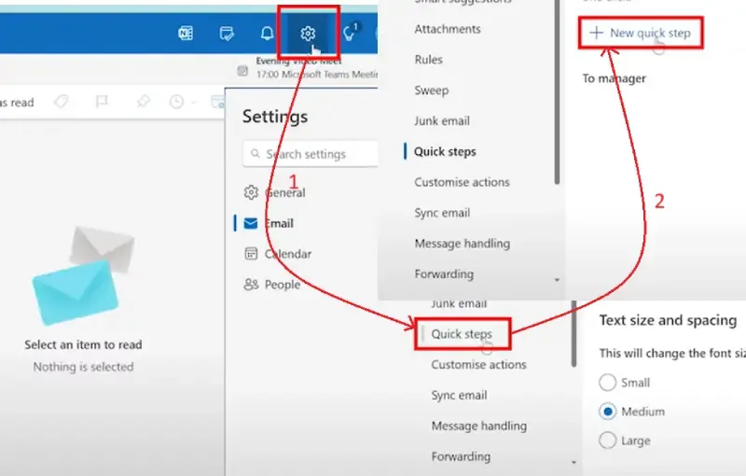Open the Tips lightbulb icon

click(350, 33)
